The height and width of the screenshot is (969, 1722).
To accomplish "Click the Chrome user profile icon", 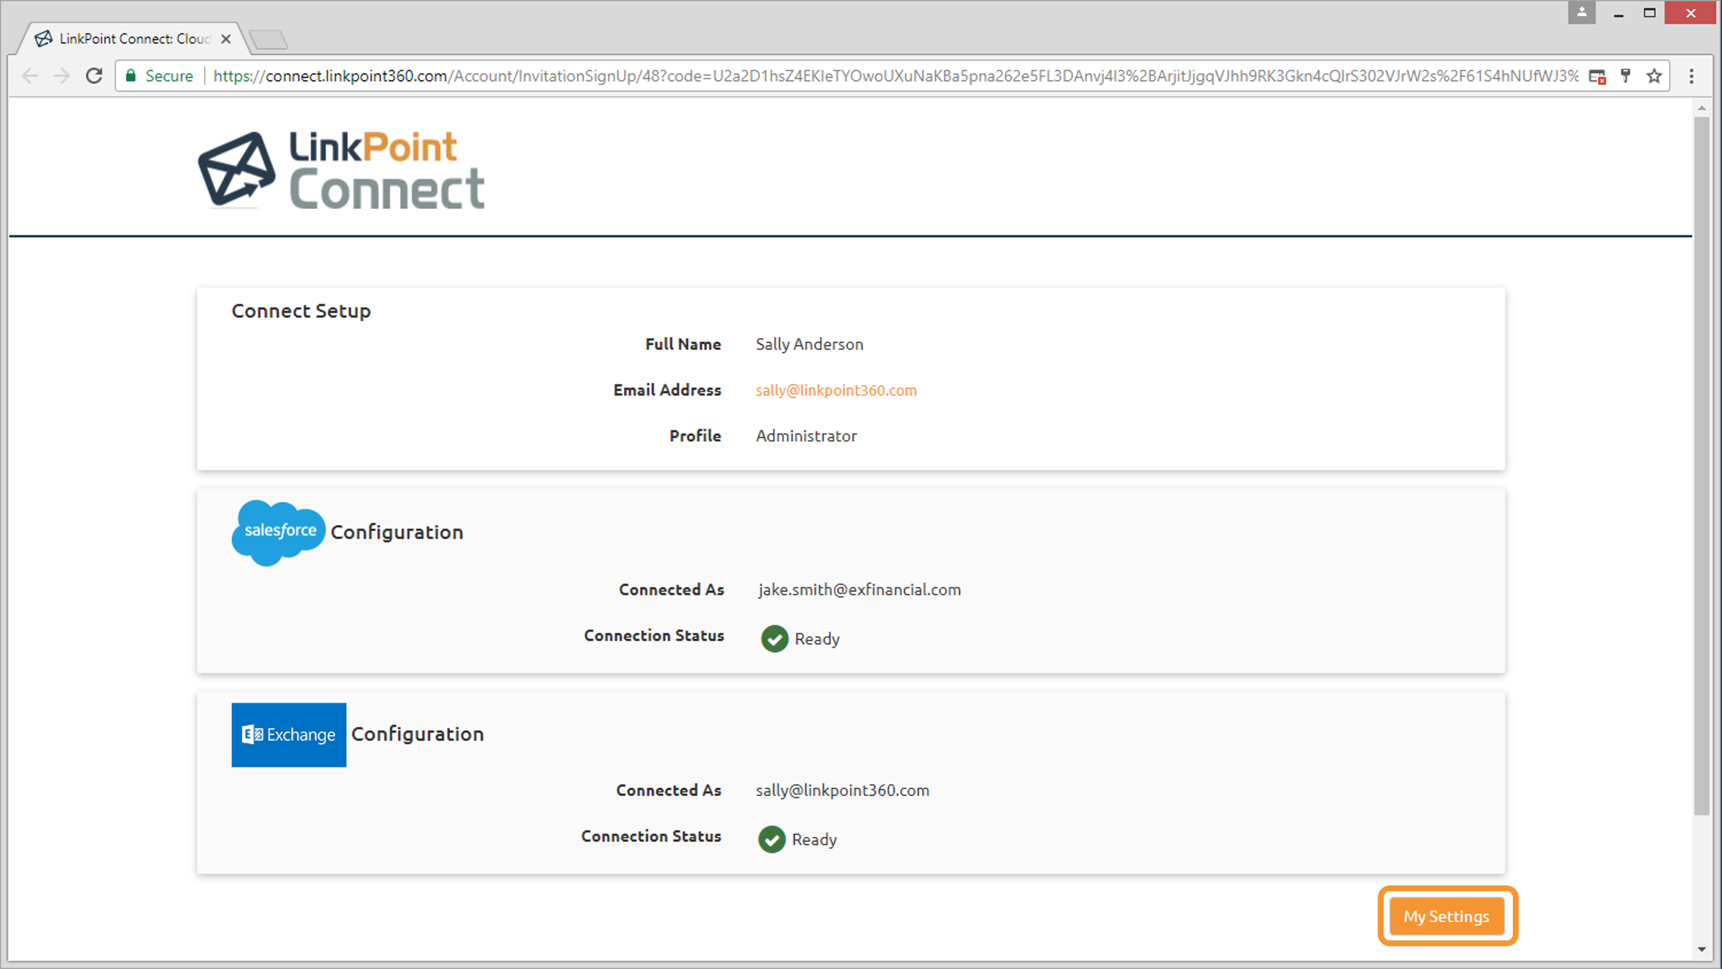I will 1582,12.
